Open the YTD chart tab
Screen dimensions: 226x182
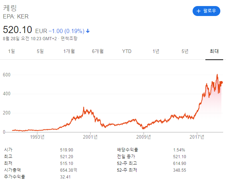pos(127,51)
